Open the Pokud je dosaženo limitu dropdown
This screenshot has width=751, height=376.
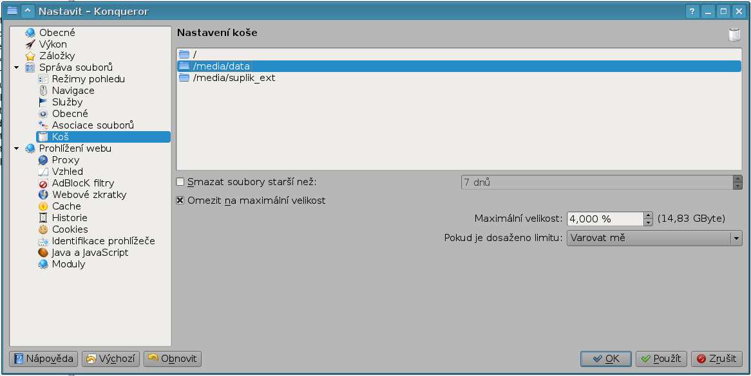tap(654, 238)
